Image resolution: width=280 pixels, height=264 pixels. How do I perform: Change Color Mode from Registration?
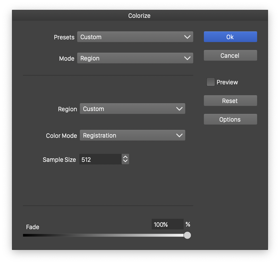point(132,135)
